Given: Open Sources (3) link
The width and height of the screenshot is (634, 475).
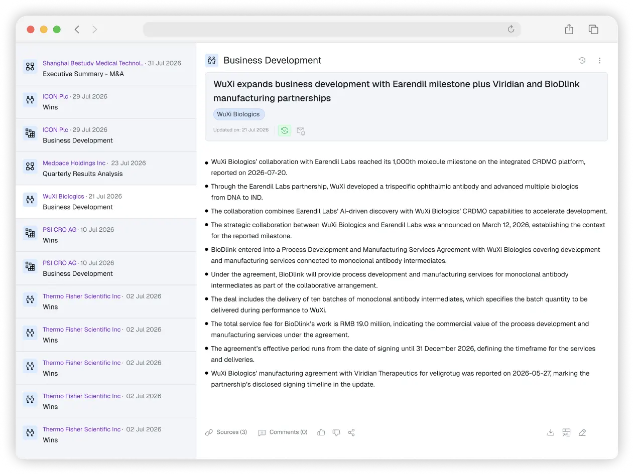Looking at the screenshot, I should [226, 432].
